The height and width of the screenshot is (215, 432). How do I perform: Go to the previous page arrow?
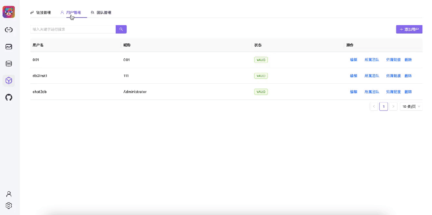(374, 107)
